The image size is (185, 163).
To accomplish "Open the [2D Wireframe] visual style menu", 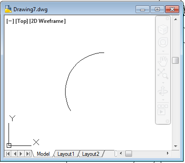I will [x=48, y=21].
